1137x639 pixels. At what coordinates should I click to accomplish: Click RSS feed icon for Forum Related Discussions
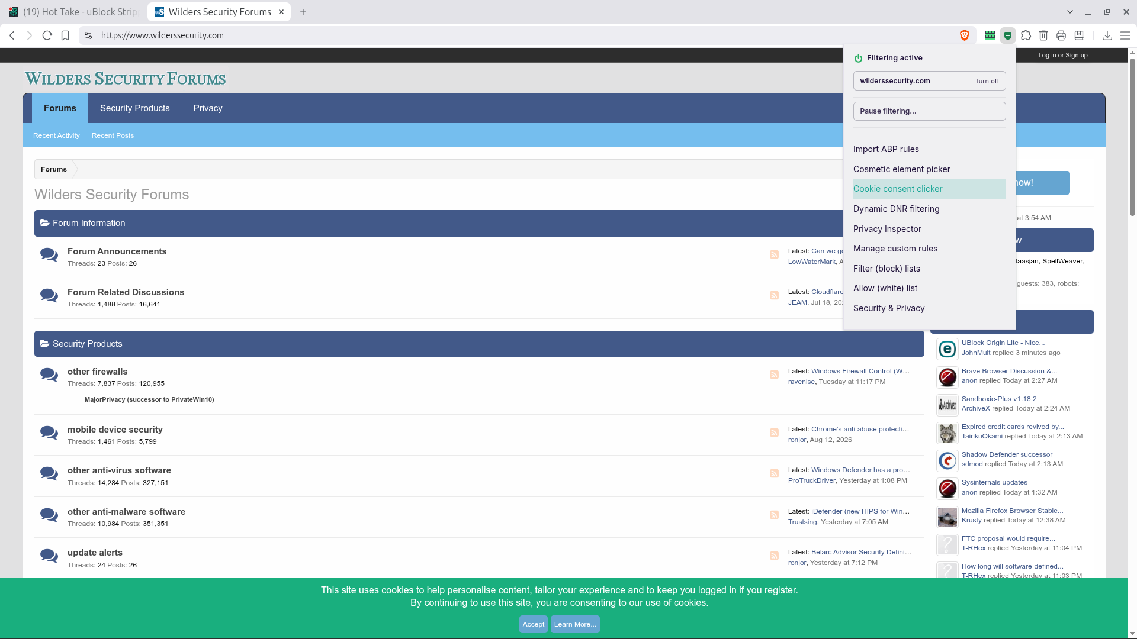point(774,295)
